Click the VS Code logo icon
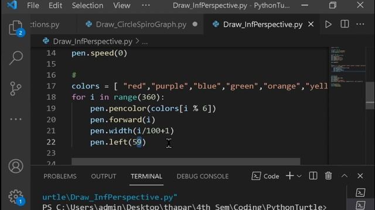 (12, 5)
